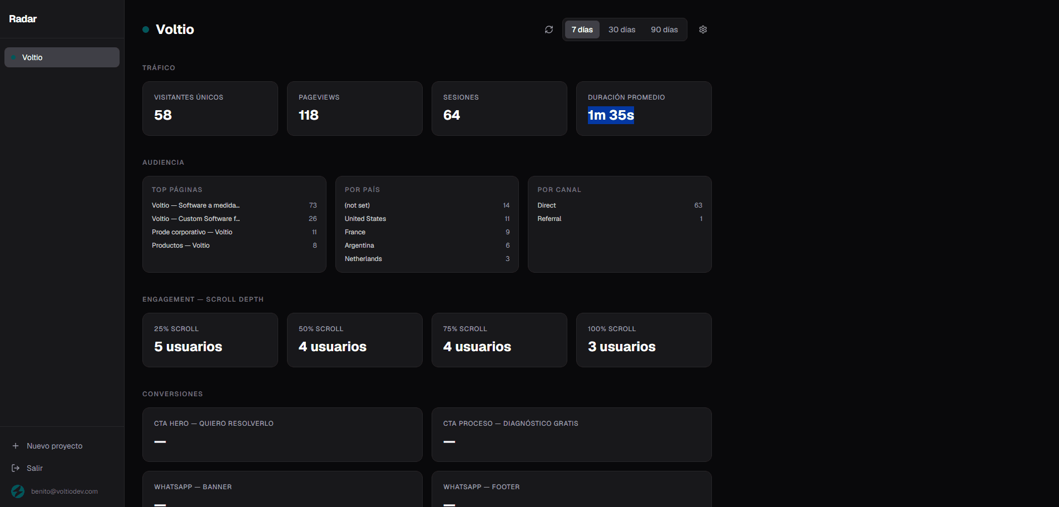The height and width of the screenshot is (507, 1059).
Task: Click the plus icon beside Nuevo proyecto
Action: [16, 446]
